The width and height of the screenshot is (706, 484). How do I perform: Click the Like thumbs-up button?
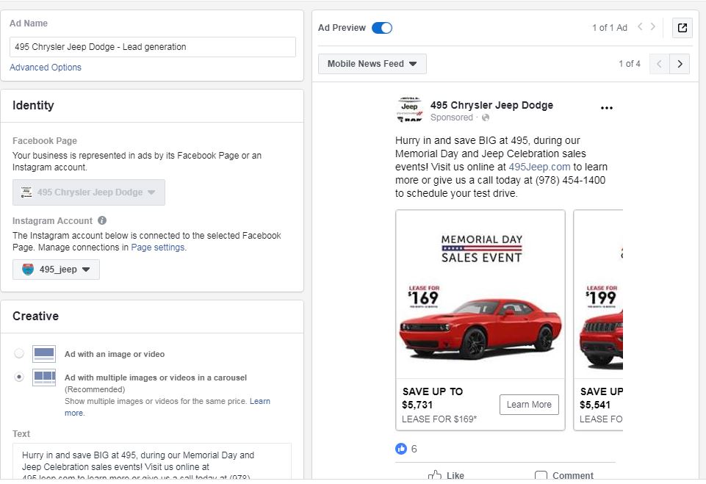click(x=446, y=475)
